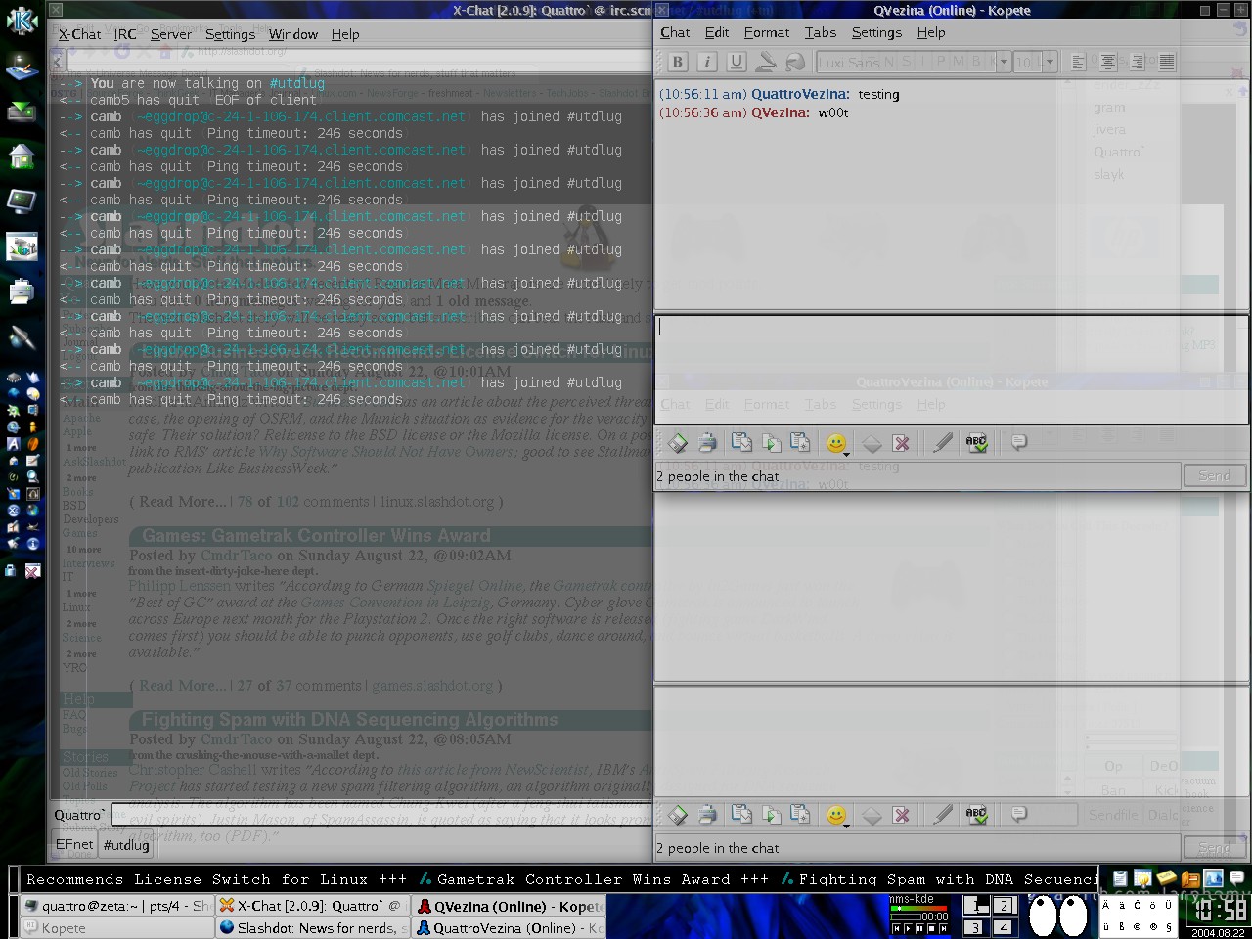Toggle ABC spell check in QVezina chat toolbar
The height and width of the screenshot is (939, 1252).
[976, 443]
